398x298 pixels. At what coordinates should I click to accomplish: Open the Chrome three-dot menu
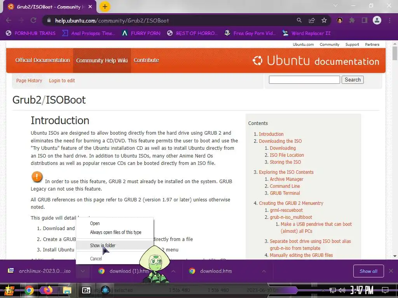tap(389, 20)
